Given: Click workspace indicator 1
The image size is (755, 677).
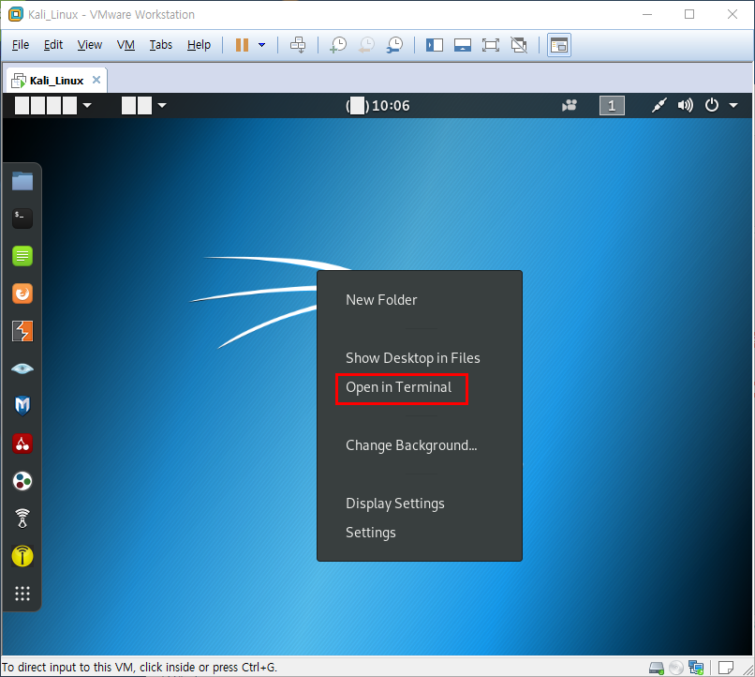Looking at the screenshot, I should coord(612,106).
